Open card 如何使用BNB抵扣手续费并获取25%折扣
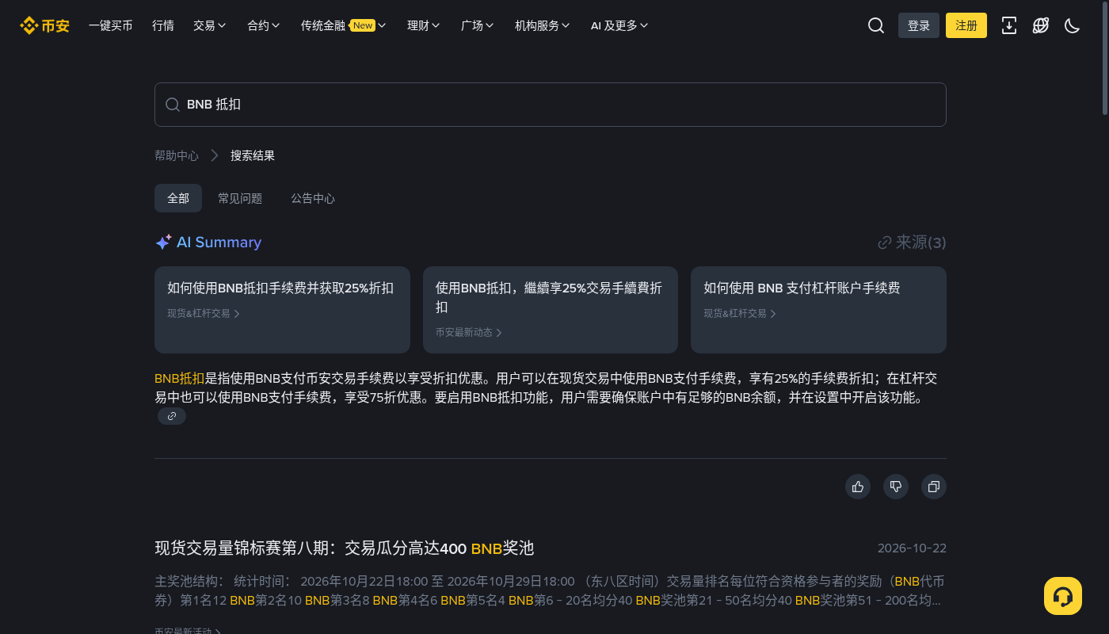Image resolution: width=1109 pixels, height=634 pixels. coord(282,310)
